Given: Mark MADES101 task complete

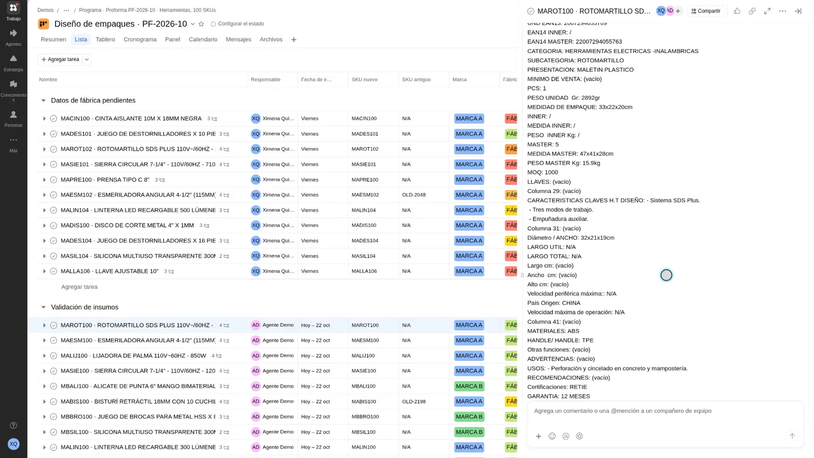Looking at the screenshot, I should [x=53, y=134].
